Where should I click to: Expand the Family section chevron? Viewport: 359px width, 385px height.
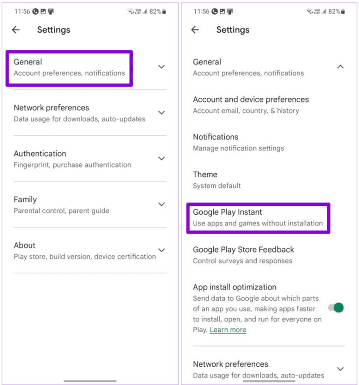click(161, 204)
